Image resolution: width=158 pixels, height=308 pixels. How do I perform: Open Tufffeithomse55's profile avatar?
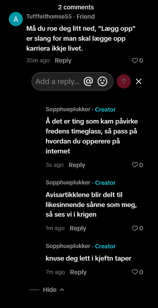[x=16, y=19]
